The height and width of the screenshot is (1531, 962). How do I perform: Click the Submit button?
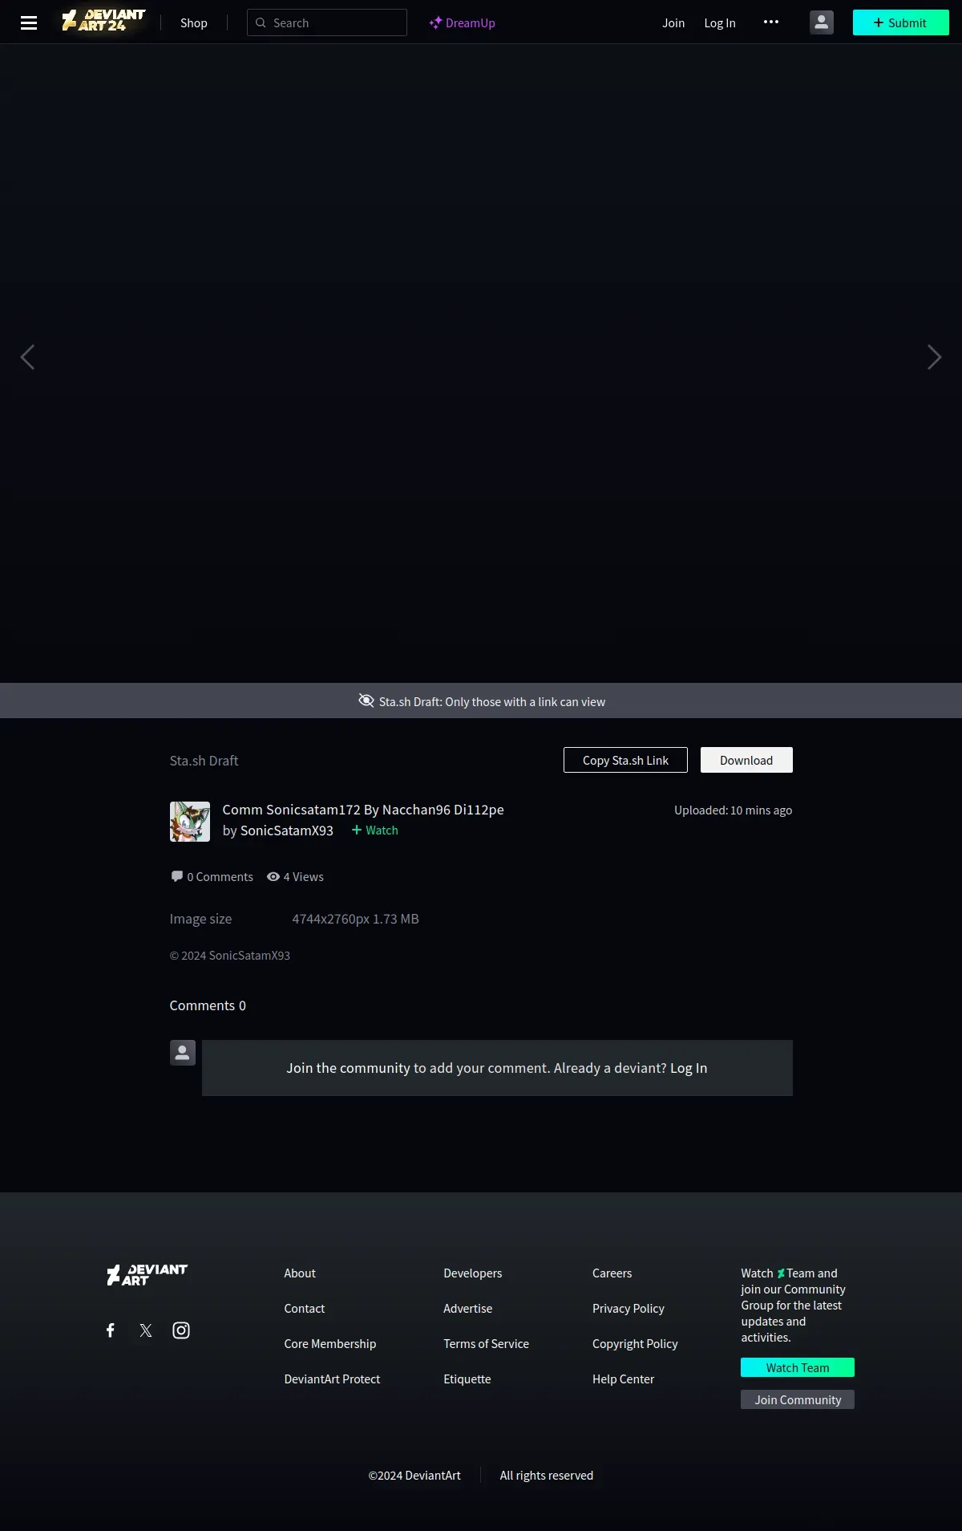click(x=901, y=22)
